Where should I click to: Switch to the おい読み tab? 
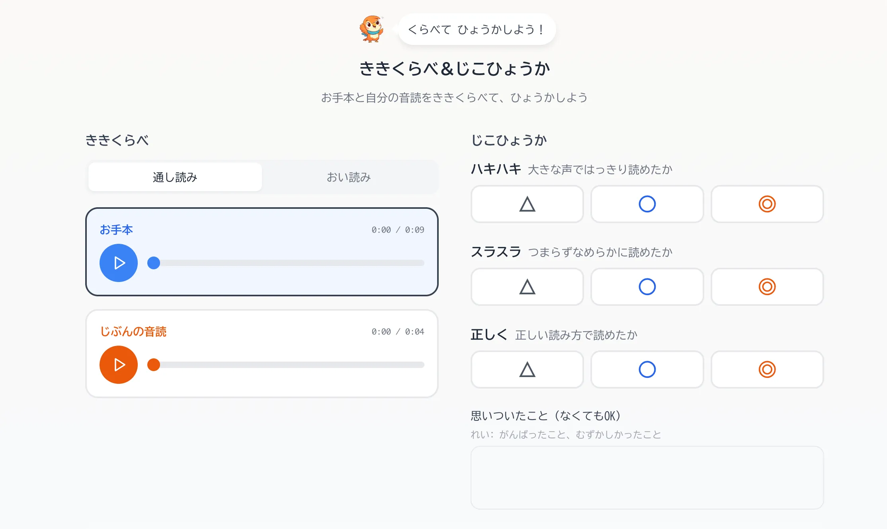pos(348,177)
